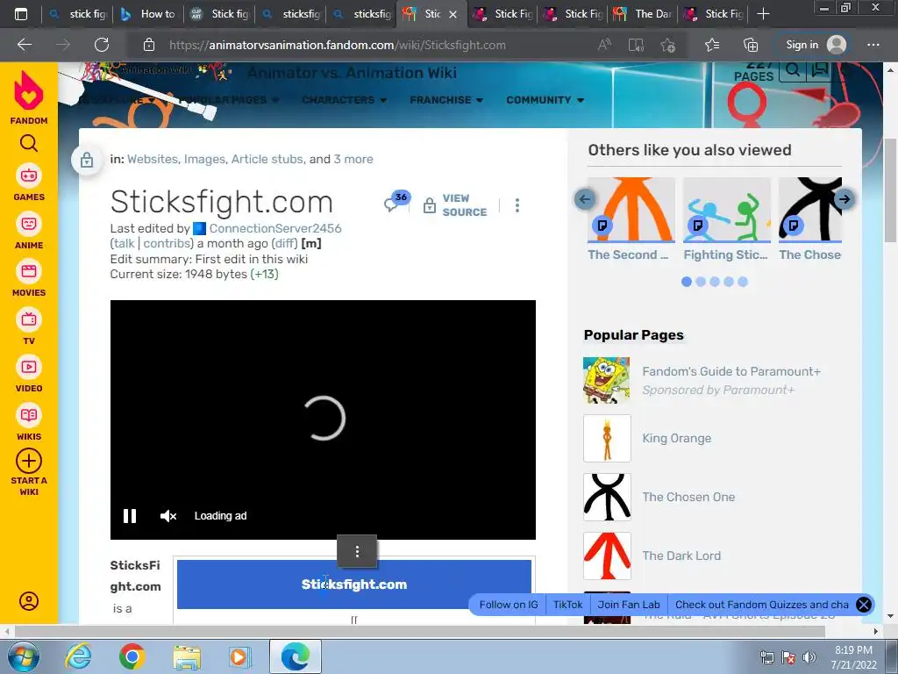Viewport: 898px width, 674px height.
Task: Open the Read Aloud icon in address bar
Action: [x=604, y=45]
